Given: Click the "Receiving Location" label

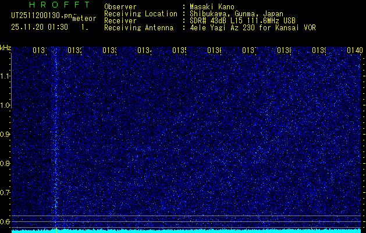Looking at the screenshot, I should pos(141,14).
